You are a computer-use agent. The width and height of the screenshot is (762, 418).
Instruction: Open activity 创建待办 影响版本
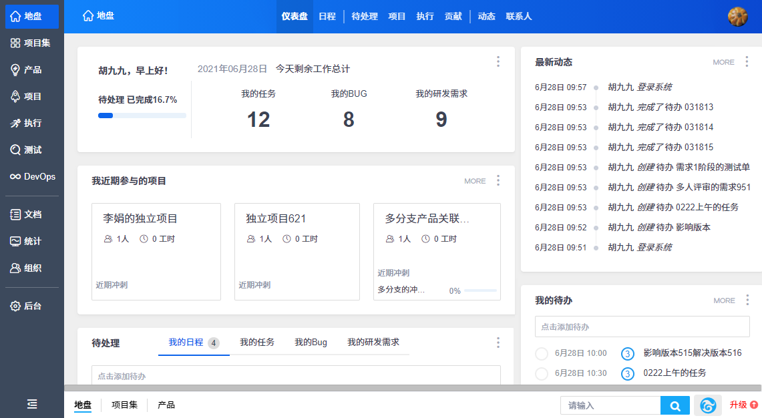pyautogui.click(x=659, y=228)
